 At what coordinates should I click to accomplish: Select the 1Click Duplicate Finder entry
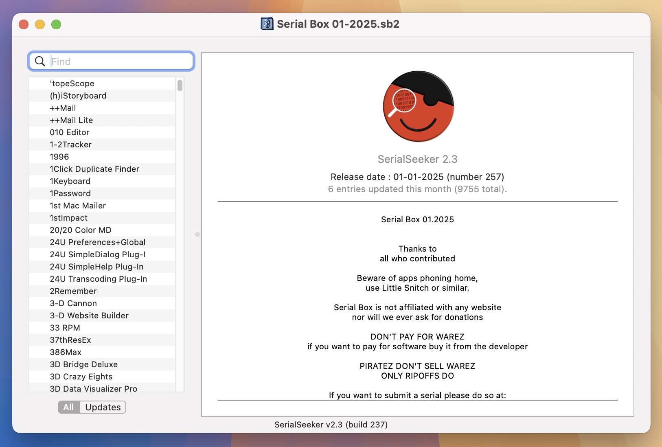click(x=102, y=169)
